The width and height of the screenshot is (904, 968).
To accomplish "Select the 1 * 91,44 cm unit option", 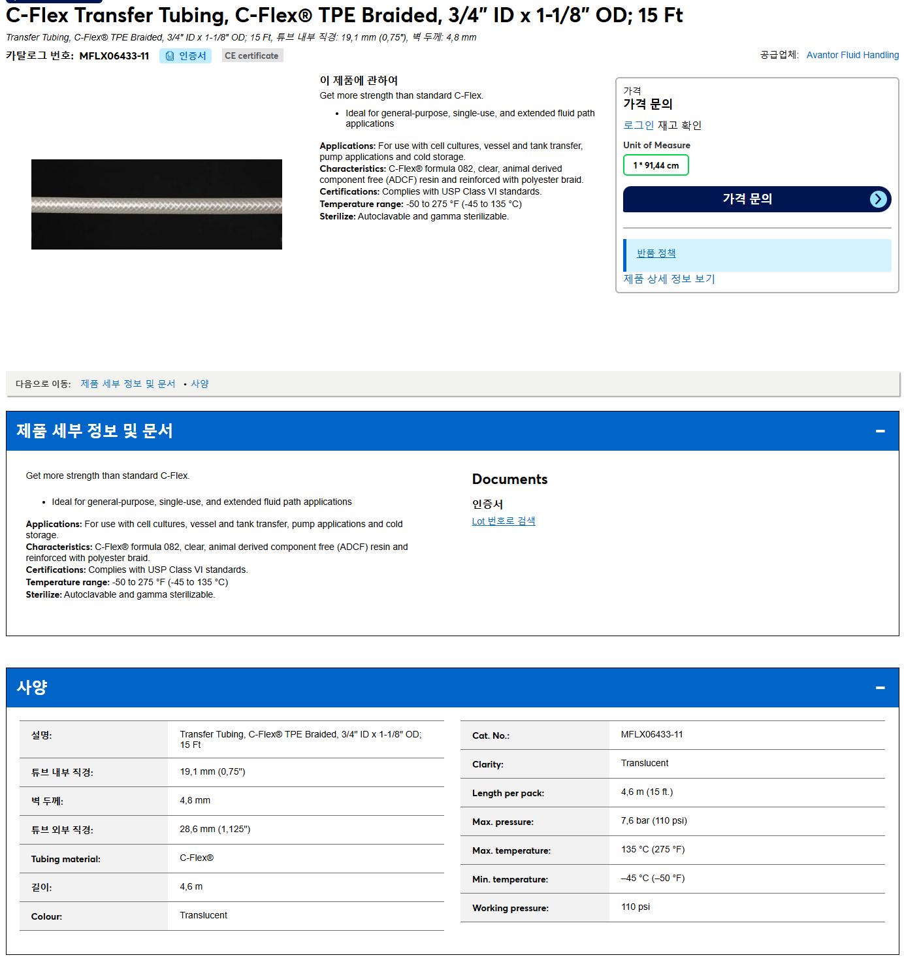I will pyautogui.click(x=656, y=165).
